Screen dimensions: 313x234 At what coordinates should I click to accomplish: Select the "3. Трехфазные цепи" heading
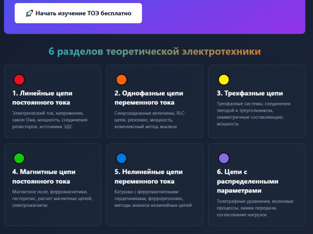click(250, 93)
